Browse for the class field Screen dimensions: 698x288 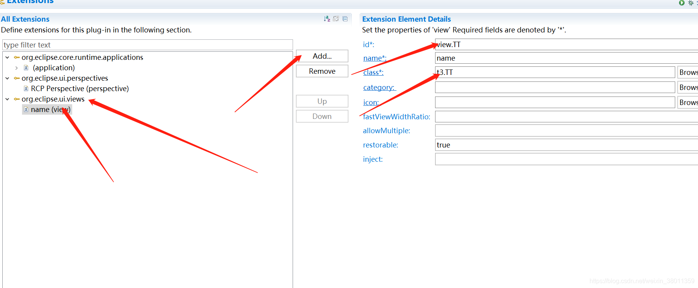[x=688, y=72]
